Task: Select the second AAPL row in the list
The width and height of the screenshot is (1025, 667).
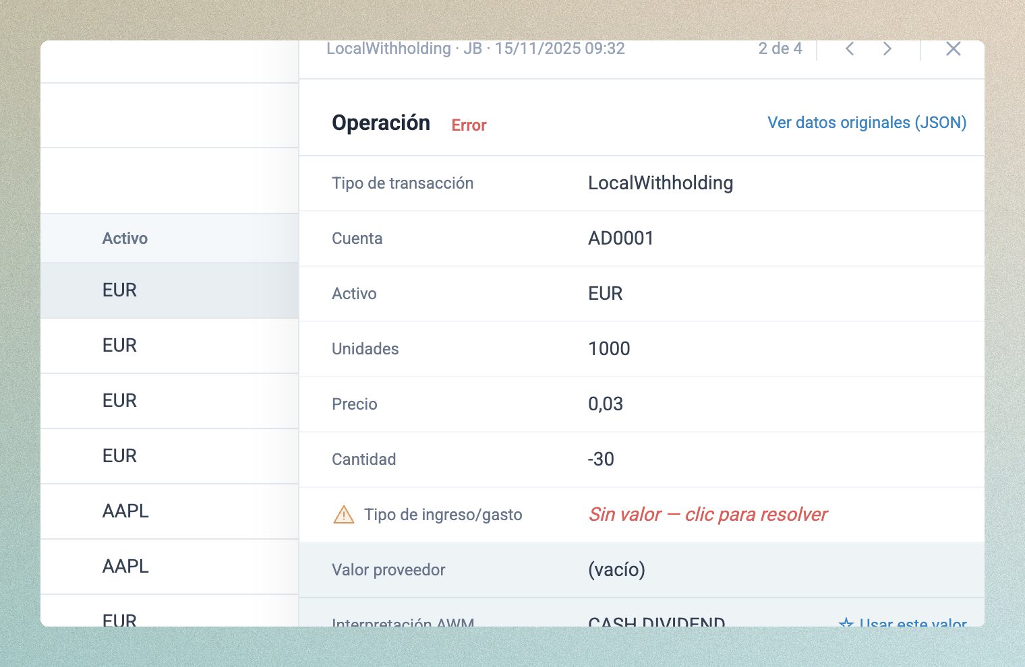Action: pos(125,567)
